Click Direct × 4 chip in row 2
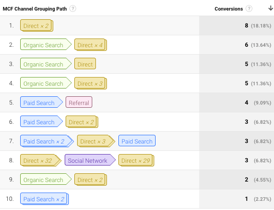Viewport: 274px width, 210px height. tap(90, 45)
